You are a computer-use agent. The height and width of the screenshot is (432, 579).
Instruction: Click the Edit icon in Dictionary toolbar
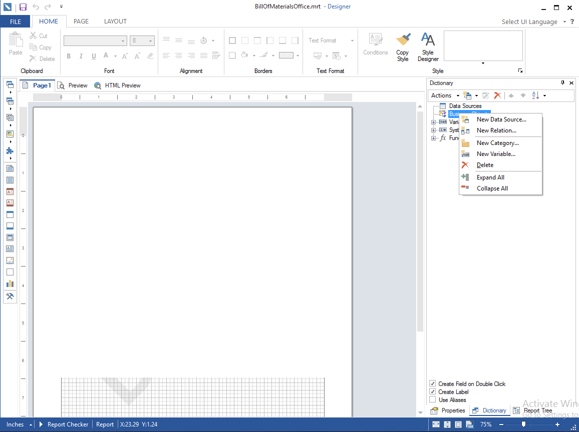(x=485, y=95)
